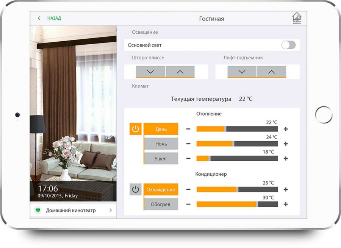Viewport: 341px width, 248px height.
Task: Click the home cinema projector icon
Action: pyautogui.click(x=38, y=210)
